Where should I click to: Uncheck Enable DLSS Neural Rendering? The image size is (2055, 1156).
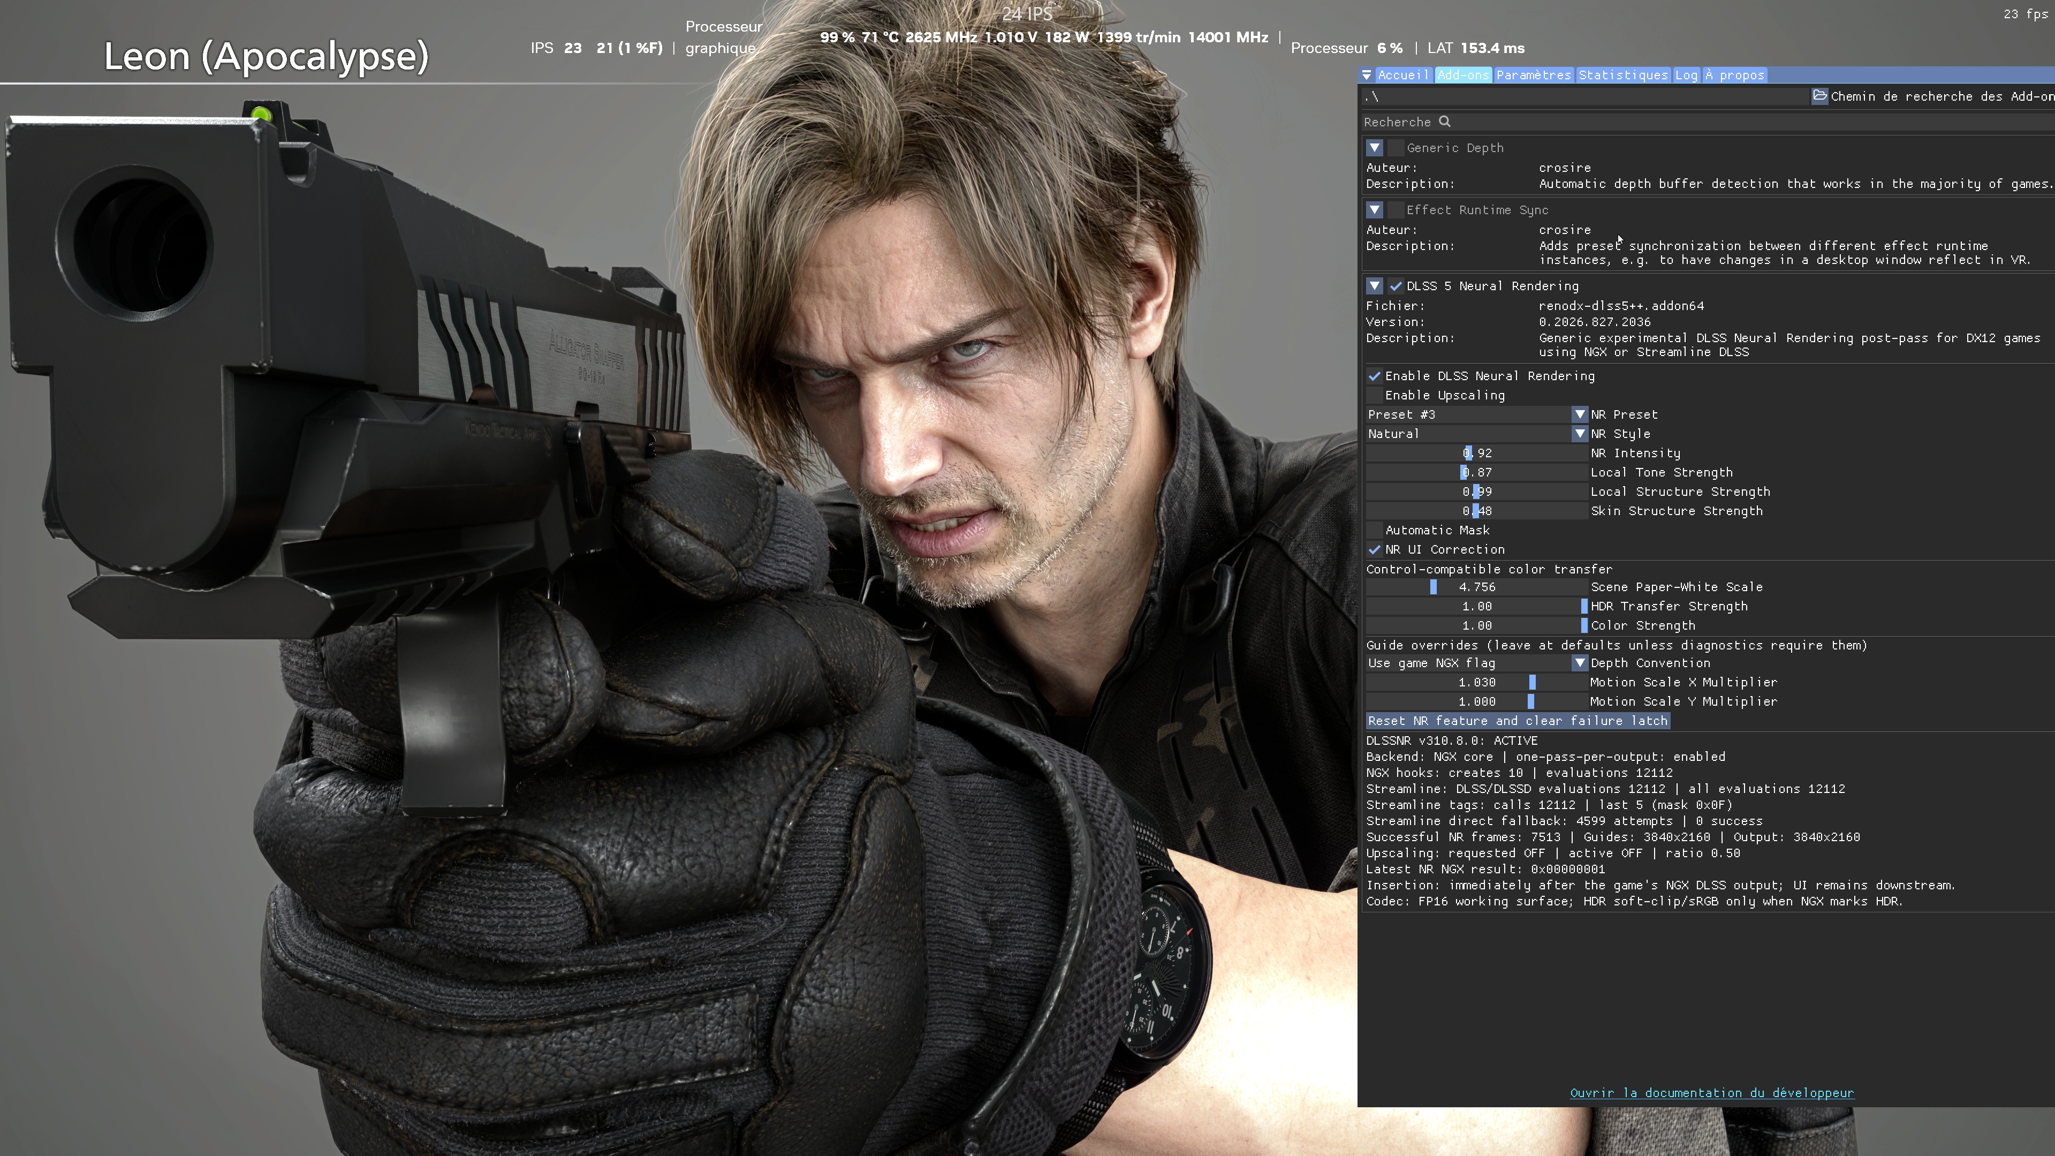[x=1374, y=376]
